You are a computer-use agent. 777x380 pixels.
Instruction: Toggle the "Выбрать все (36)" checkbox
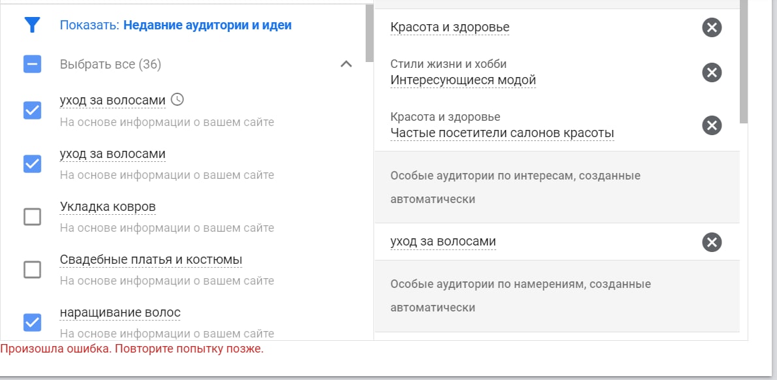click(x=32, y=65)
